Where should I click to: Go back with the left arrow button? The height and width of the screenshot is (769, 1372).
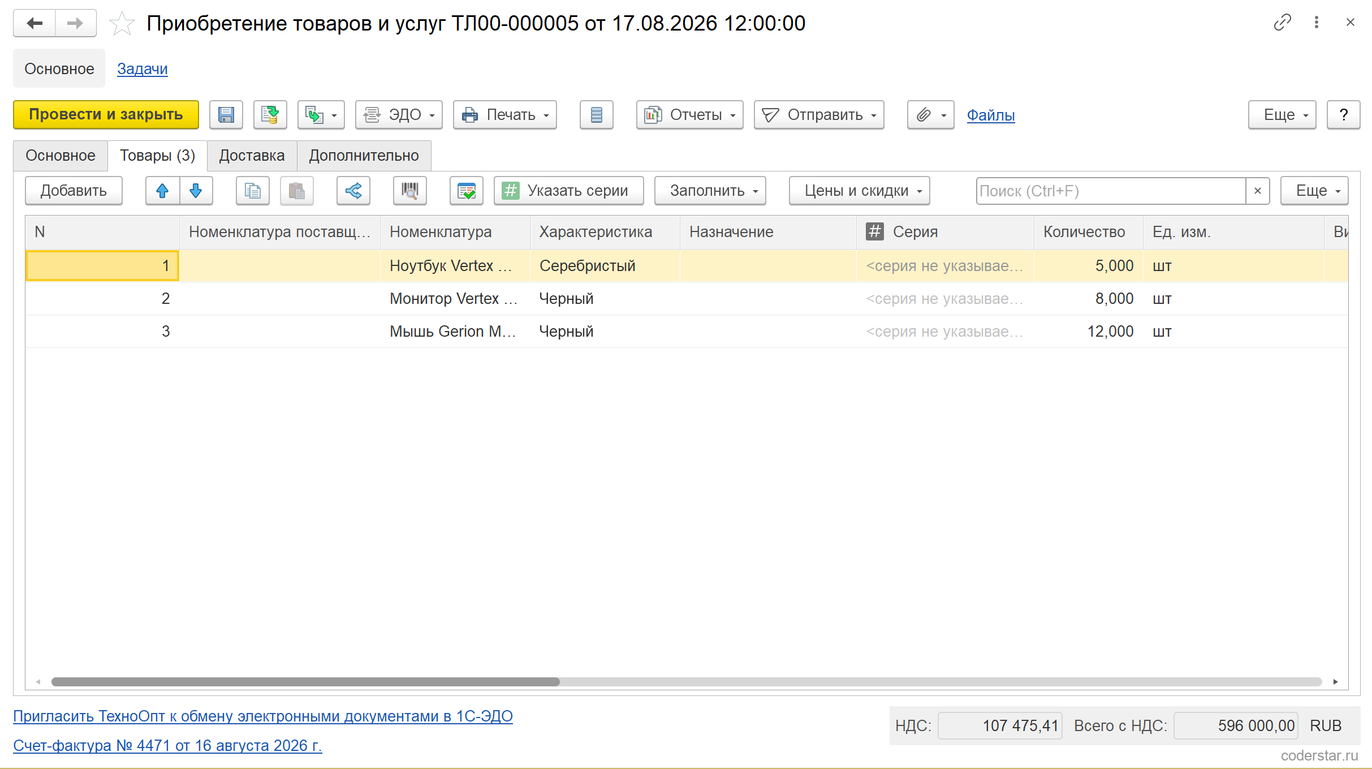pos(34,23)
